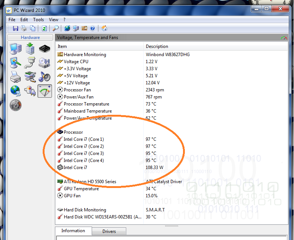The image size is (294, 240).
Task: Switch to the Information tab
Action: 73,231
